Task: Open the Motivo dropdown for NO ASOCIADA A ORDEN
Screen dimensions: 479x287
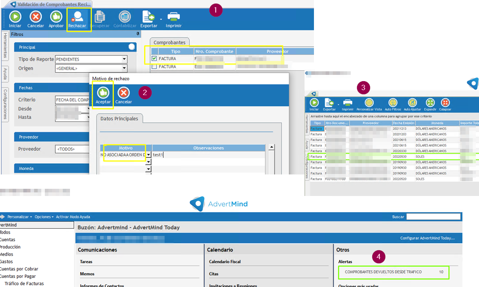Action: click(x=148, y=155)
